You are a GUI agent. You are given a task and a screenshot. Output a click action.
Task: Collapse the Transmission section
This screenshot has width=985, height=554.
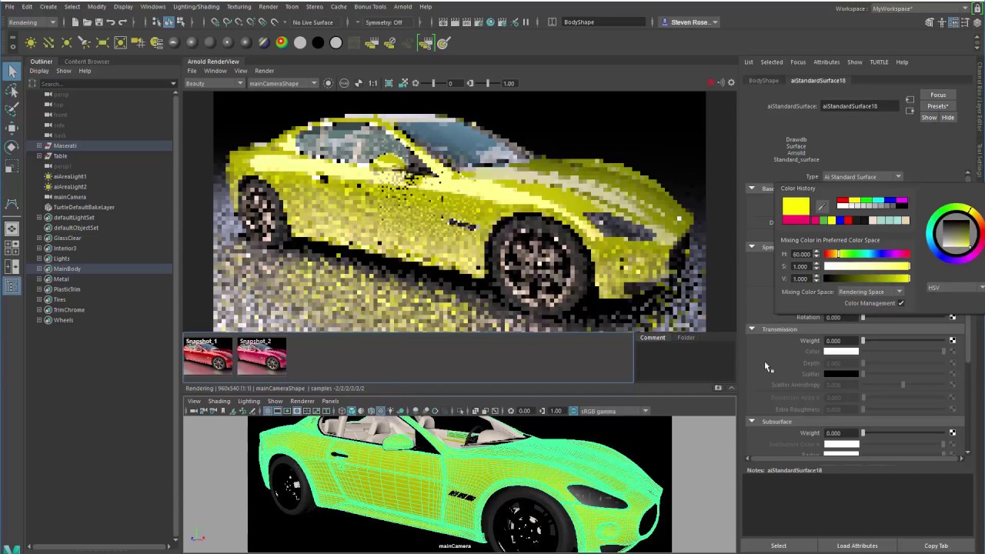[x=752, y=329]
